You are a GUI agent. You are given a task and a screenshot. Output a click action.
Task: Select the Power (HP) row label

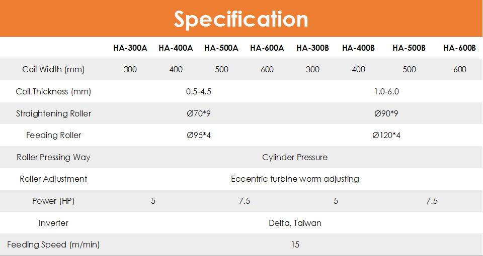53,201
